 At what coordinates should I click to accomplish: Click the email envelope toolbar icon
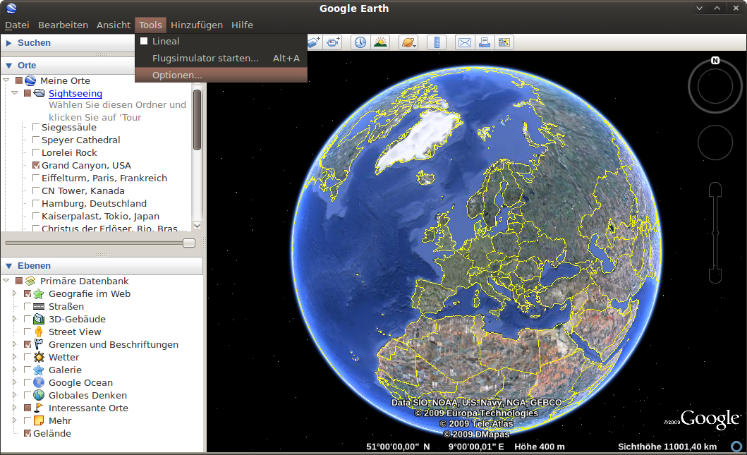(x=464, y=42)
